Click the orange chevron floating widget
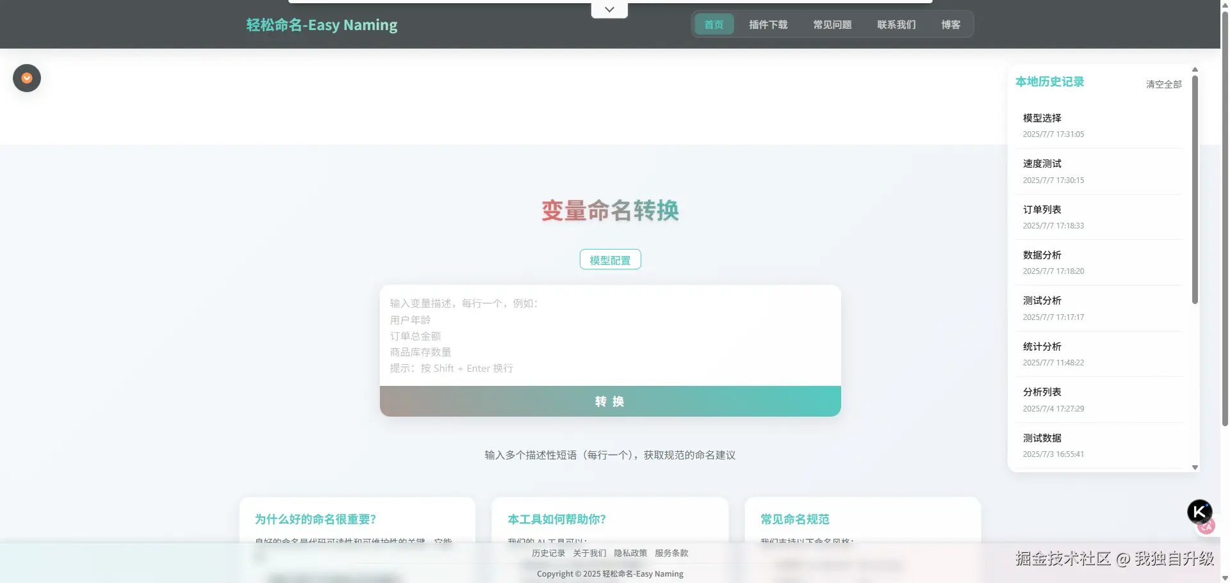The height and width of the screenshot is (583, 1230). click(x=26, y=78)
